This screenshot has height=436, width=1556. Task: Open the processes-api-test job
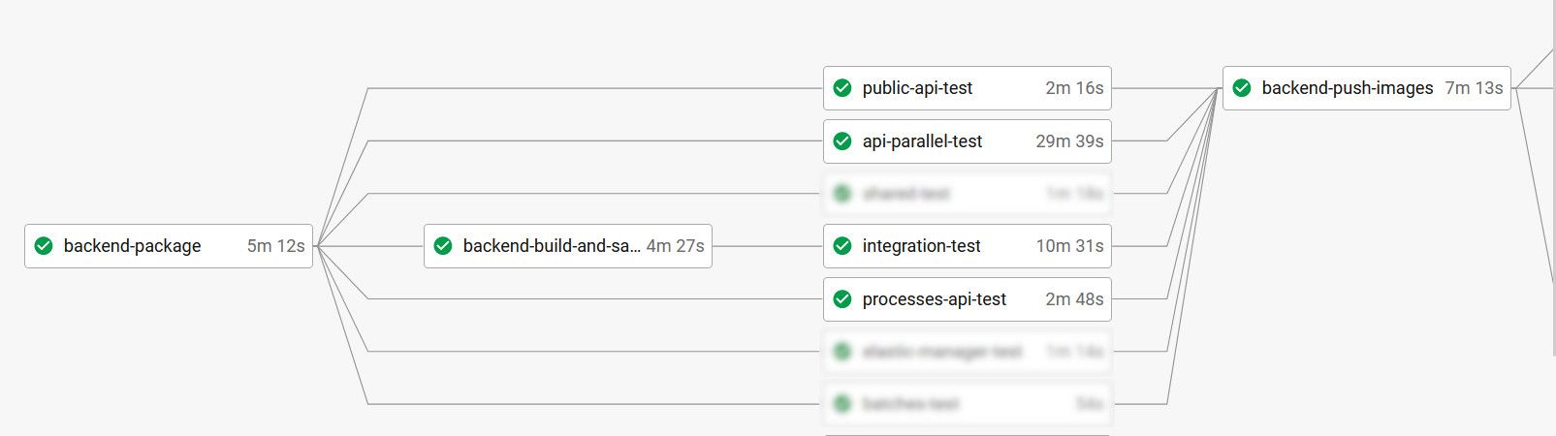tap(934, 299)
